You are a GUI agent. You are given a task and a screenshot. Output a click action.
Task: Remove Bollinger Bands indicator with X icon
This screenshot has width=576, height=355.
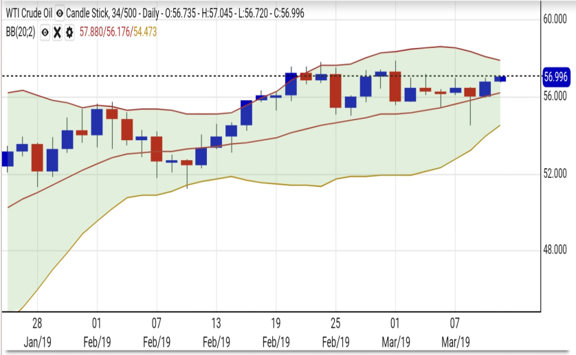click(57, 32)
